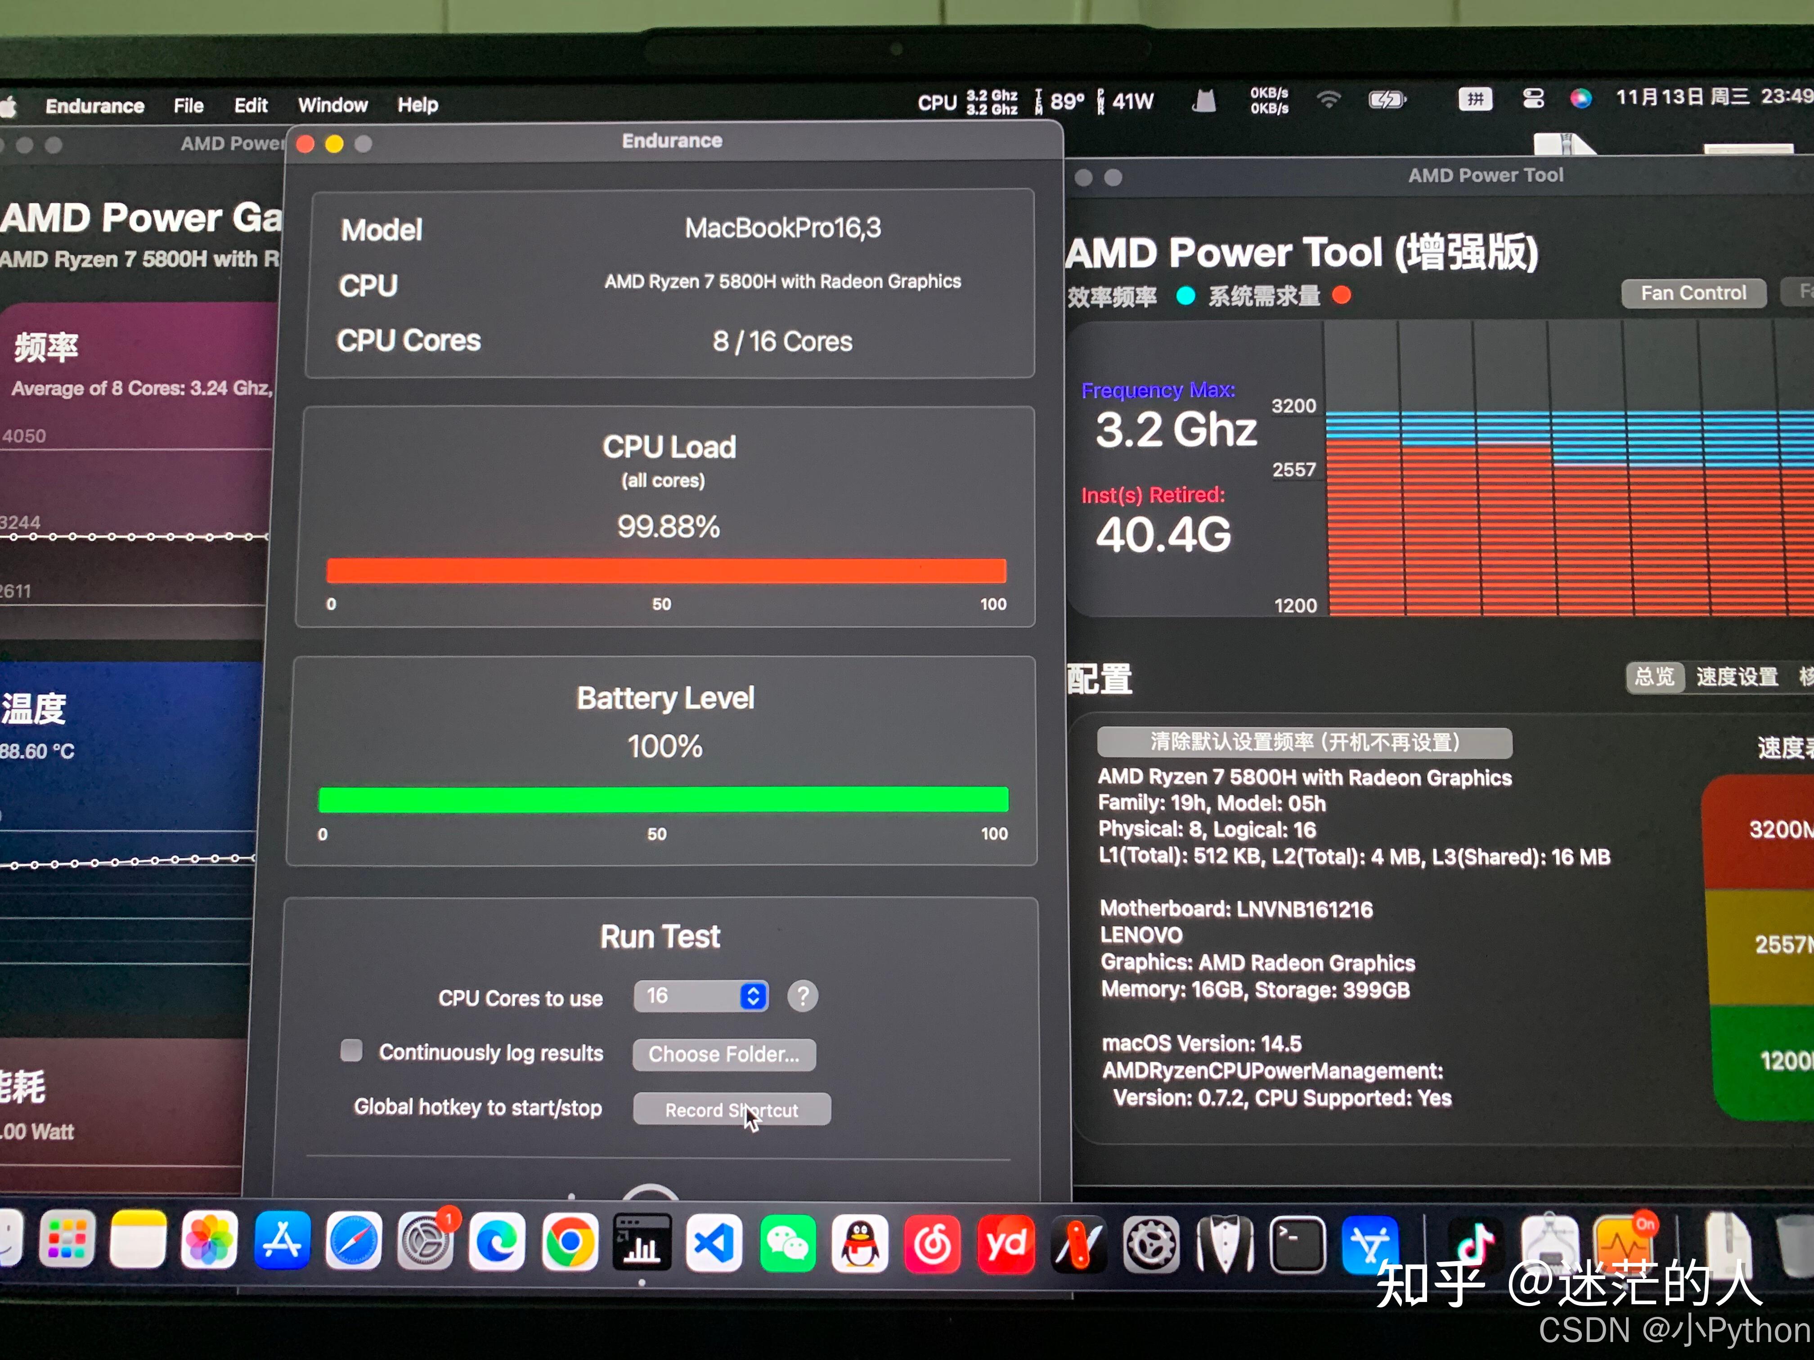This screenshot has height=1360, width=1814.
Task: Toggle the 效率频率 cyan indicator
Action: [1185, 296]
